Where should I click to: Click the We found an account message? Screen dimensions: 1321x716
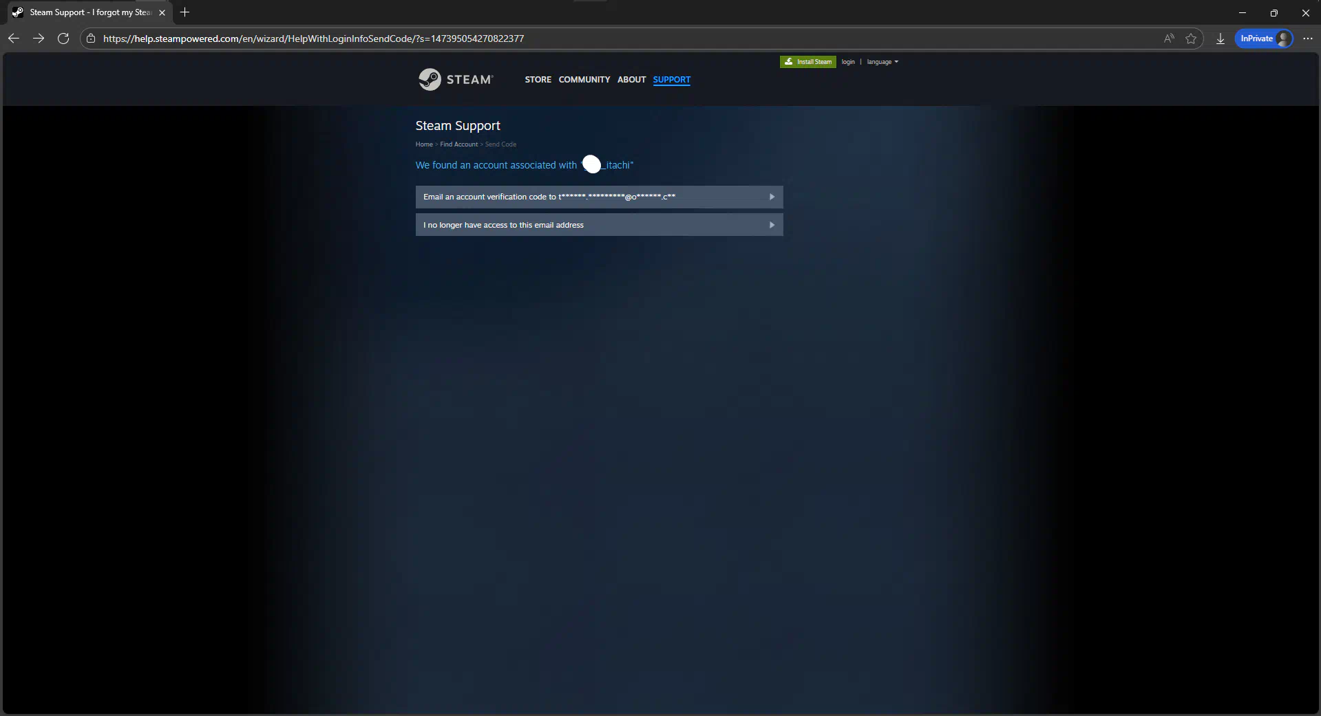point(525,165)
